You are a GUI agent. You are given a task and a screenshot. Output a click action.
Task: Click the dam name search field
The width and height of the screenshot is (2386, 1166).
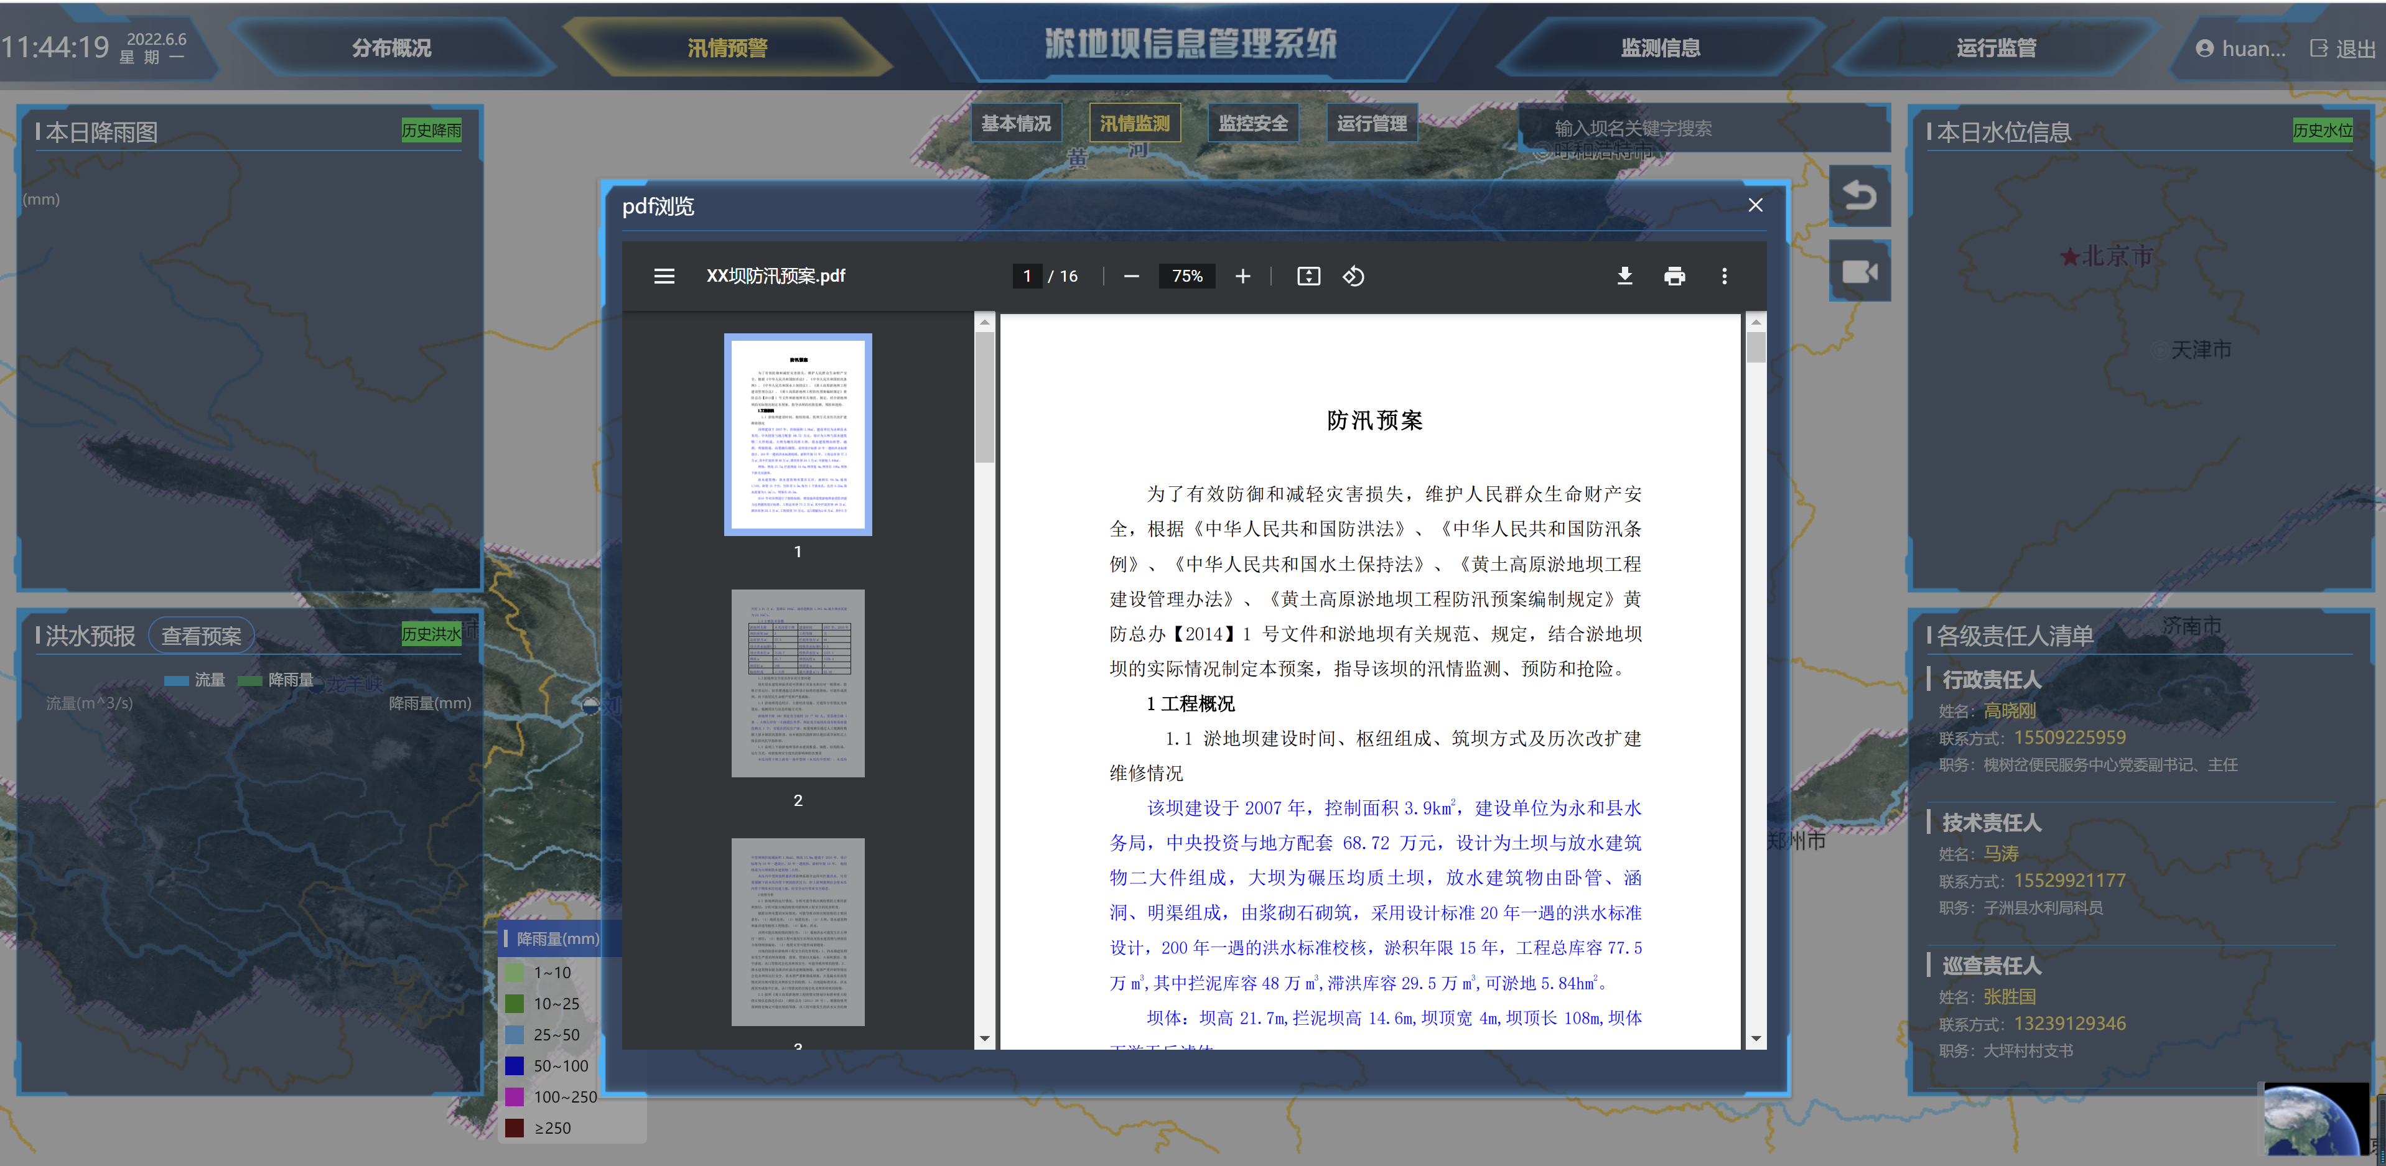1704,129
